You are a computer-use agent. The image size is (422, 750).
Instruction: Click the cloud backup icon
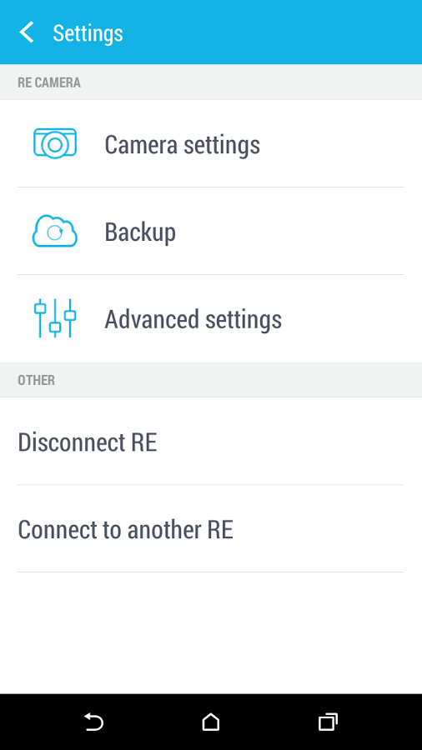tap(55, 231)
